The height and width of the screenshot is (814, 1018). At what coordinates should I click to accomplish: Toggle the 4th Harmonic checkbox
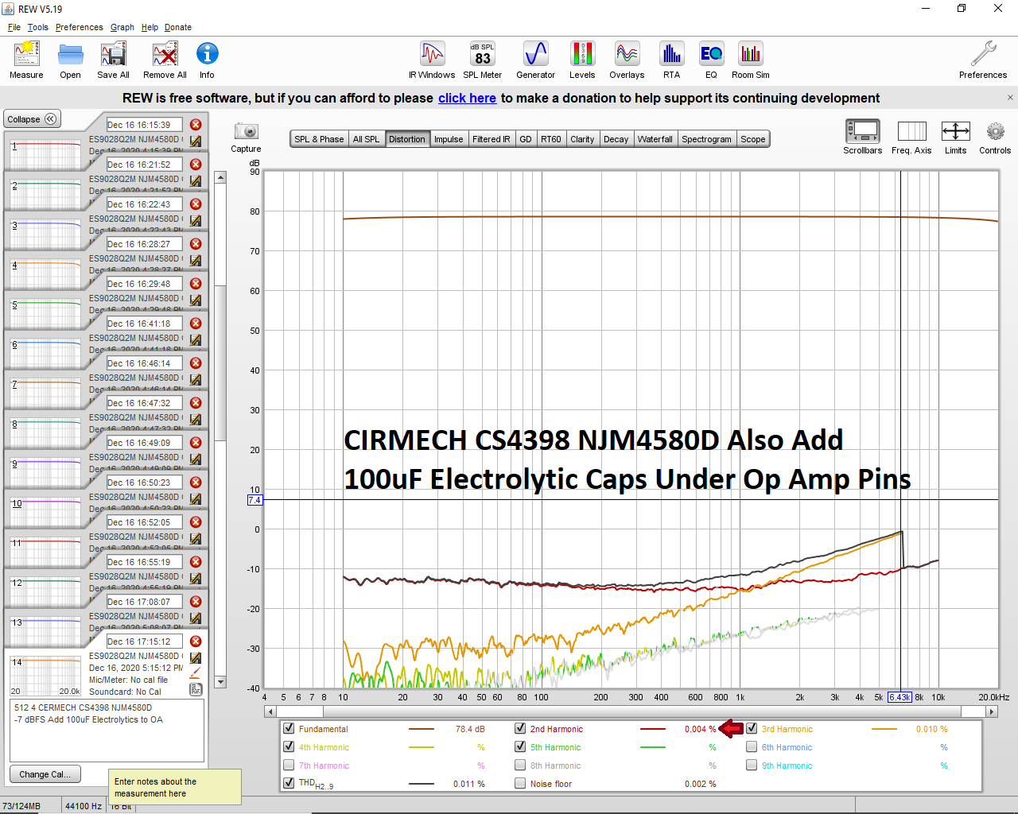point(289,746)
